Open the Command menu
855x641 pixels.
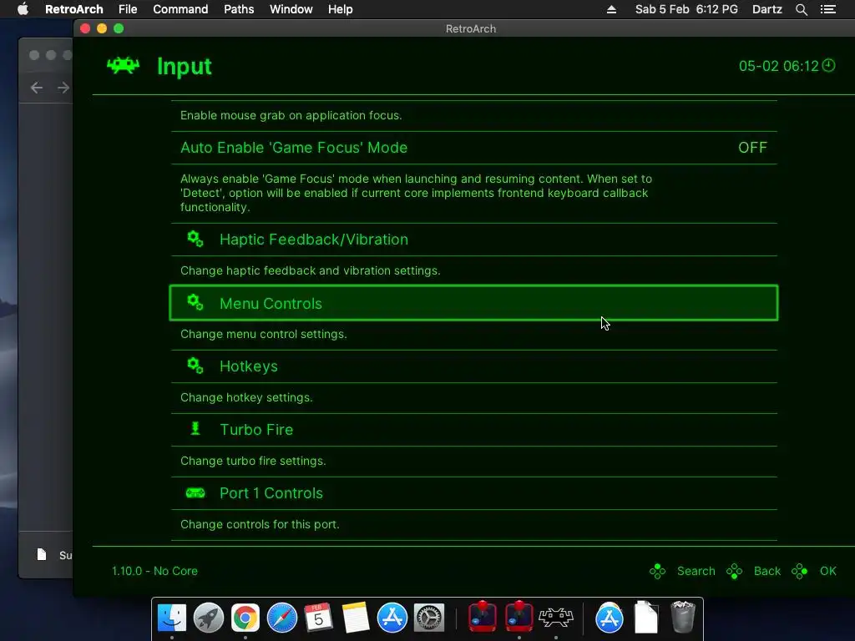(180, 9)
